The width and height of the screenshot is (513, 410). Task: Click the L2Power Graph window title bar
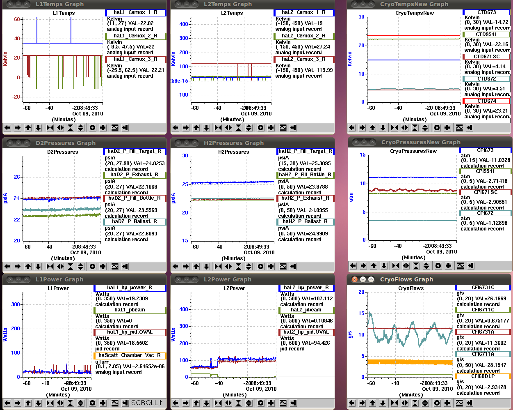253,279
